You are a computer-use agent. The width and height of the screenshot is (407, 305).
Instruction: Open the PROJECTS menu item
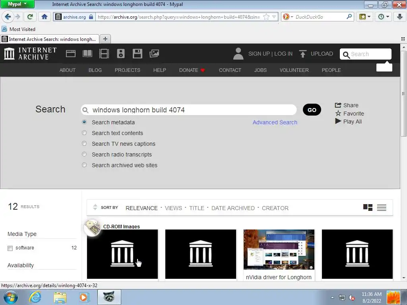(128, 70)
